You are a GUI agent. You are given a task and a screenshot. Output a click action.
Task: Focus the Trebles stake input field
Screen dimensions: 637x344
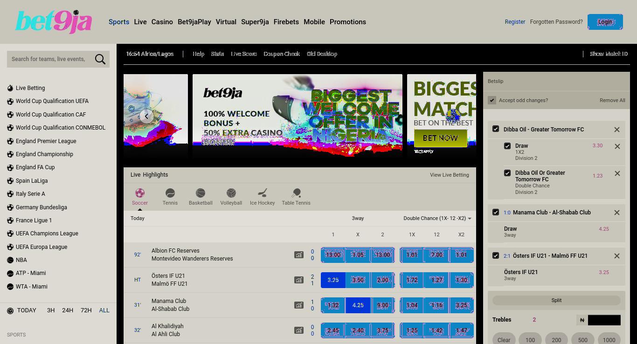pyautogui.click(x=604, y=320)
